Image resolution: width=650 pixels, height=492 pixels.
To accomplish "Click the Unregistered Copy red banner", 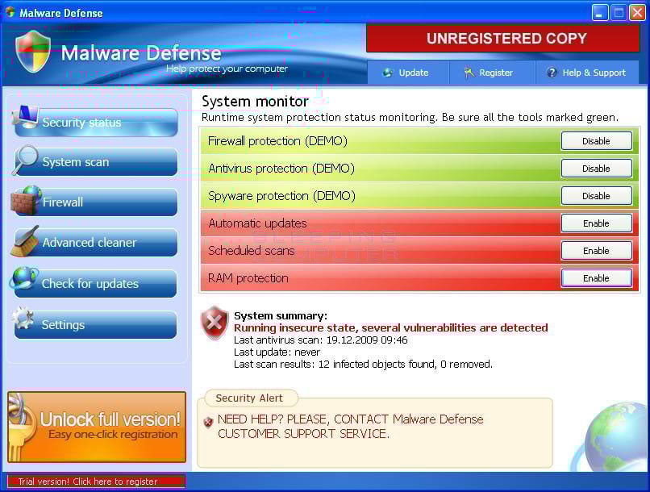I will coord(506,38).
